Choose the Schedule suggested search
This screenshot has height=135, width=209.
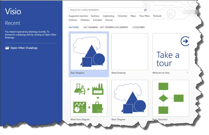pyautogui.click(x=97, y=20)
